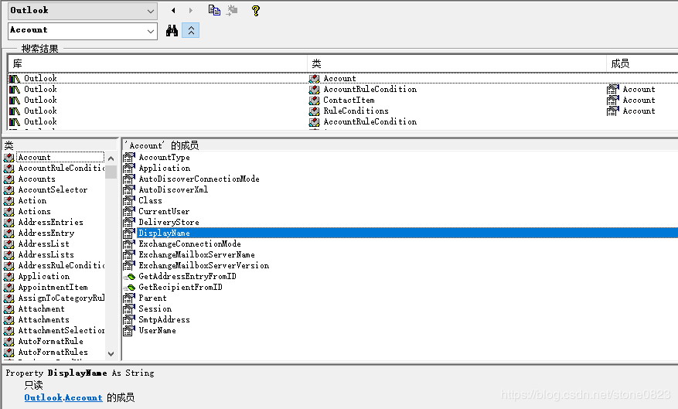Select Account in the classes list
The height and width of the screenshot is (409, 678).
[34, 158]
